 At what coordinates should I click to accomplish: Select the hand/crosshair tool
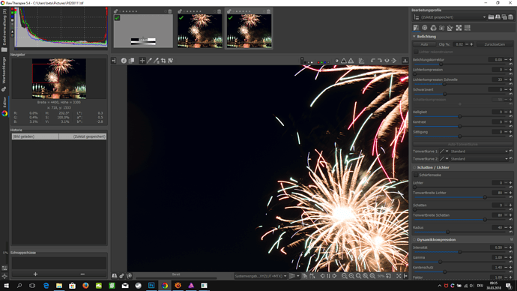[142, 61]
